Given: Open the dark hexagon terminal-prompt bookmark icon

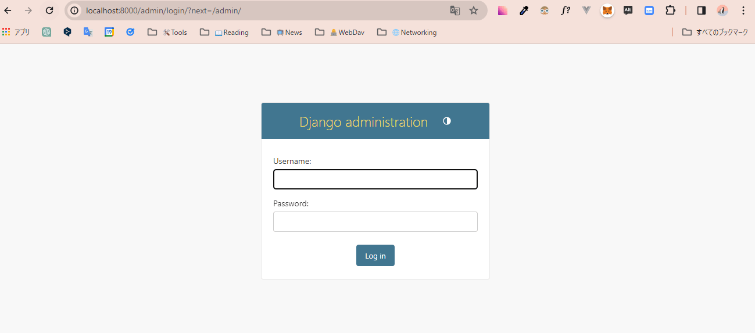Looking at the screenshot, I should coord(67,33).
